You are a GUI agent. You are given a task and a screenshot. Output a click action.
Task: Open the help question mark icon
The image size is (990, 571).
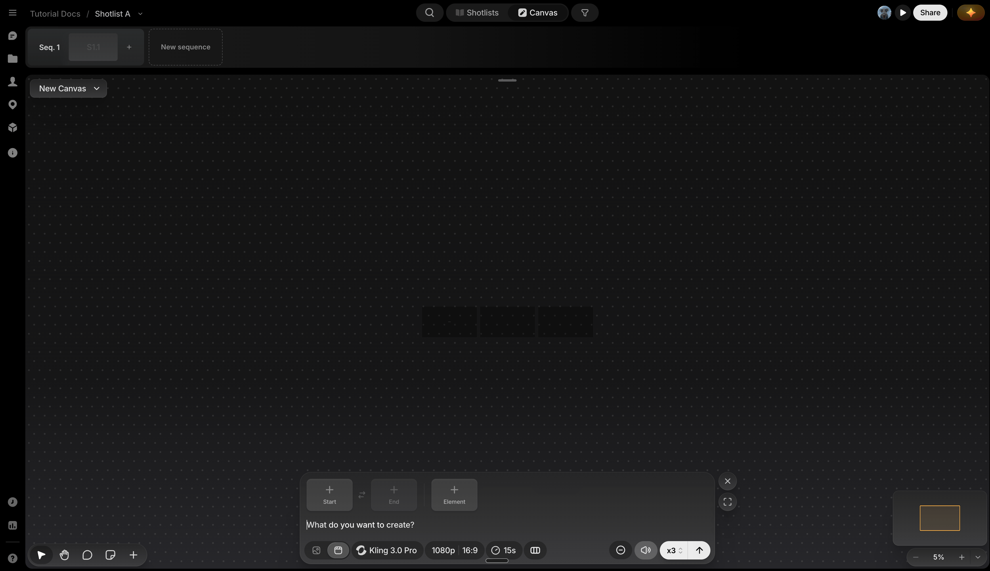(13, 558)
